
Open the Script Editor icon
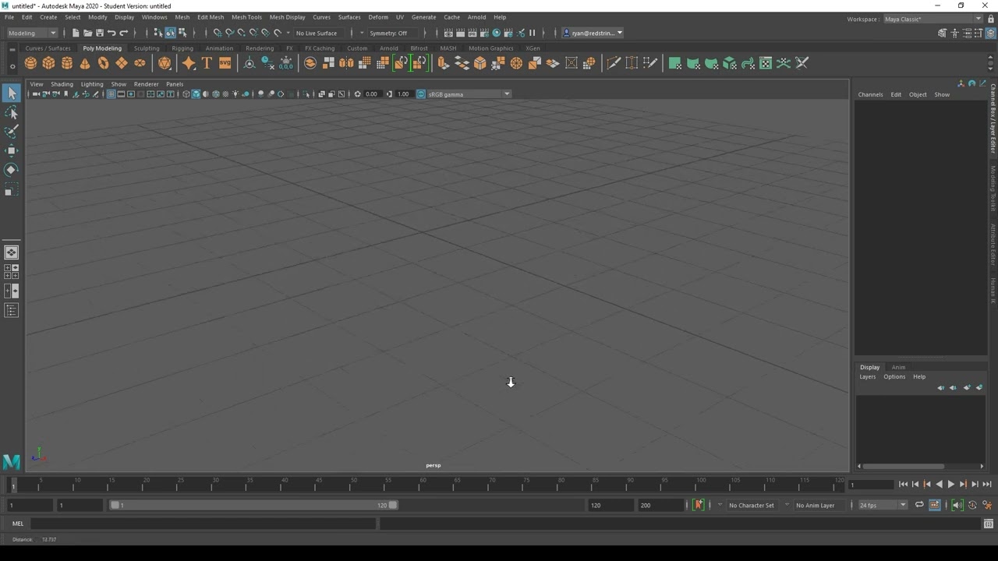pos(988,524)
